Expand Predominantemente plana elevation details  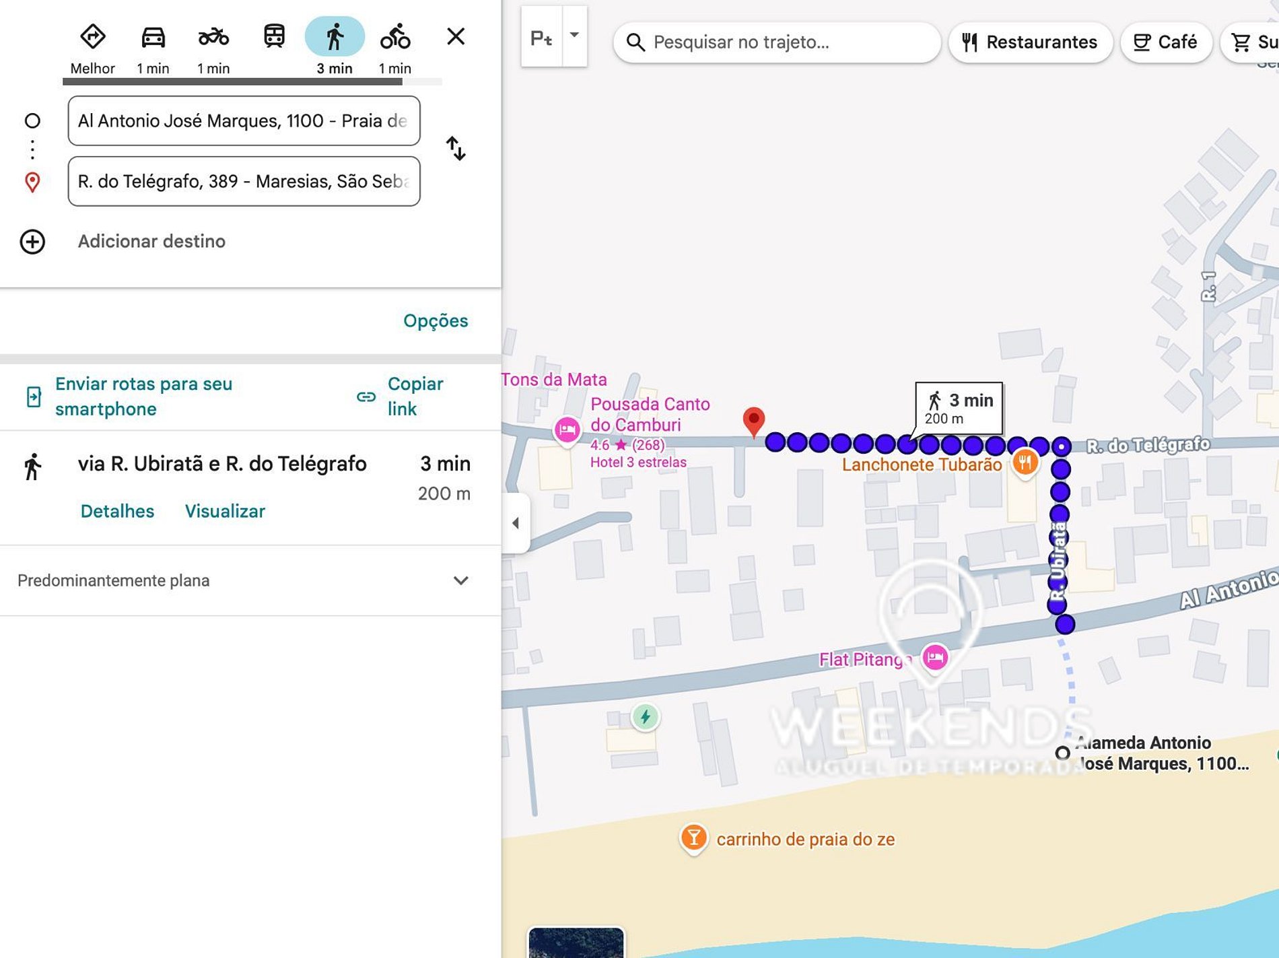[460, 580]
